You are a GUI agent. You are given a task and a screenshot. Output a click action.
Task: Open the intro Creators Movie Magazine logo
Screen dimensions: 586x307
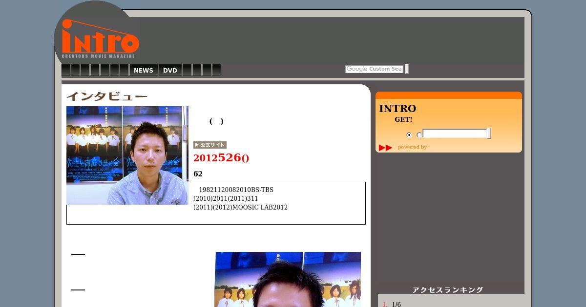(x=101, y=38)
